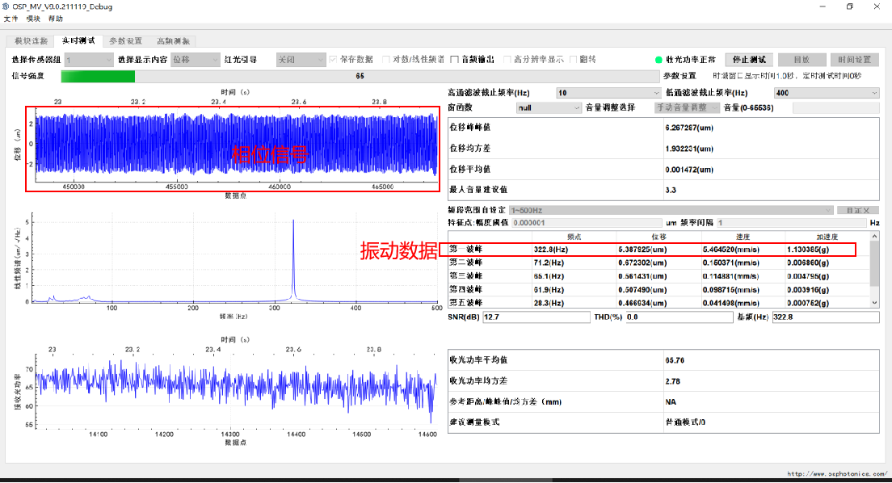Click the 71.2(Hz) frequency cell
892x483 pixels.
[549, 262]
